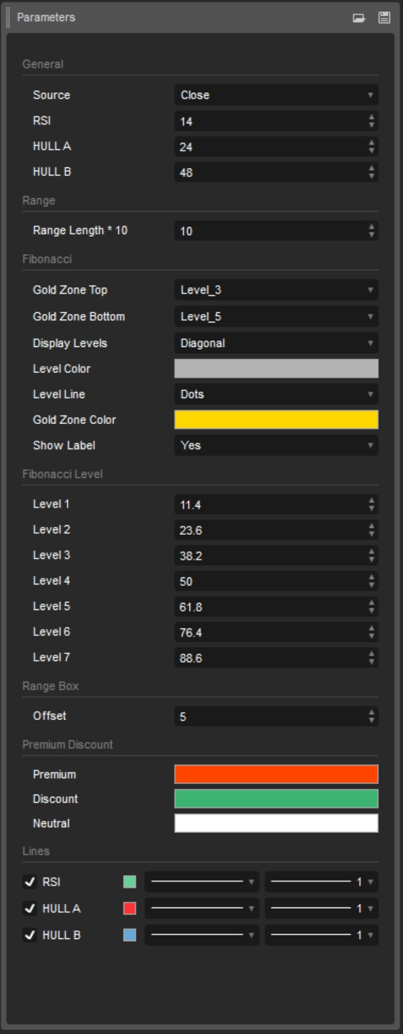
Task: Edit the green Discount color
Action: (x=275, y=799)
